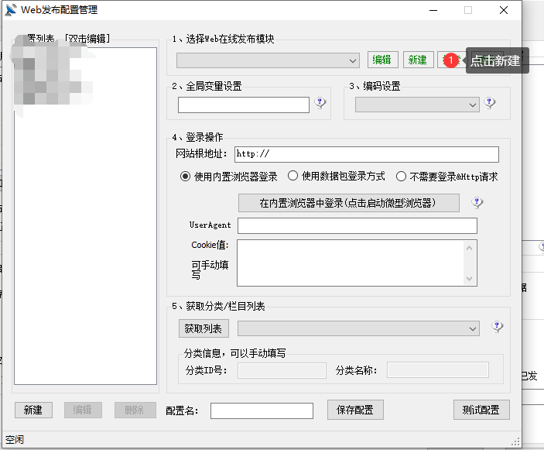Click the empty configuration list box

tap(85, 216)
